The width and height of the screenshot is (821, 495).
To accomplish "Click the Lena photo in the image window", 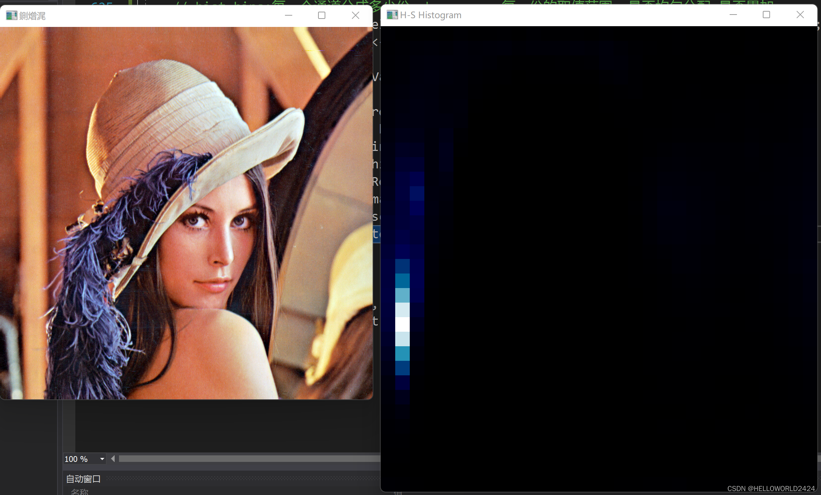I will (x=186, y=213).
